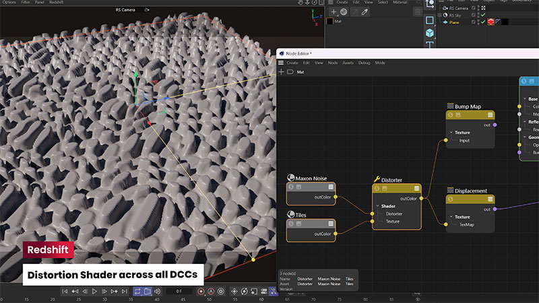539x303 pixels.
Task: Select the Mat material thumbnail
Action: point(330,22)
